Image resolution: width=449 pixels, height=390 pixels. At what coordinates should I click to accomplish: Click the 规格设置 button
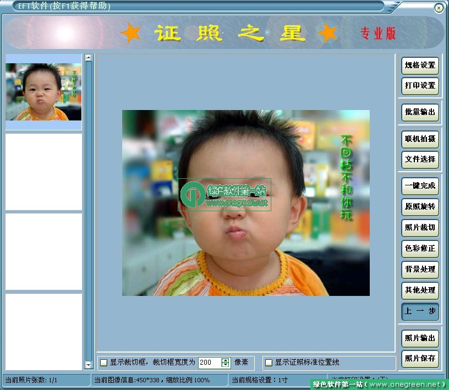click(x=420, y=65)
